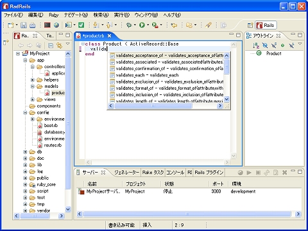
Task: Switch to the コンソール tab
Action: (x=175, y=173)
